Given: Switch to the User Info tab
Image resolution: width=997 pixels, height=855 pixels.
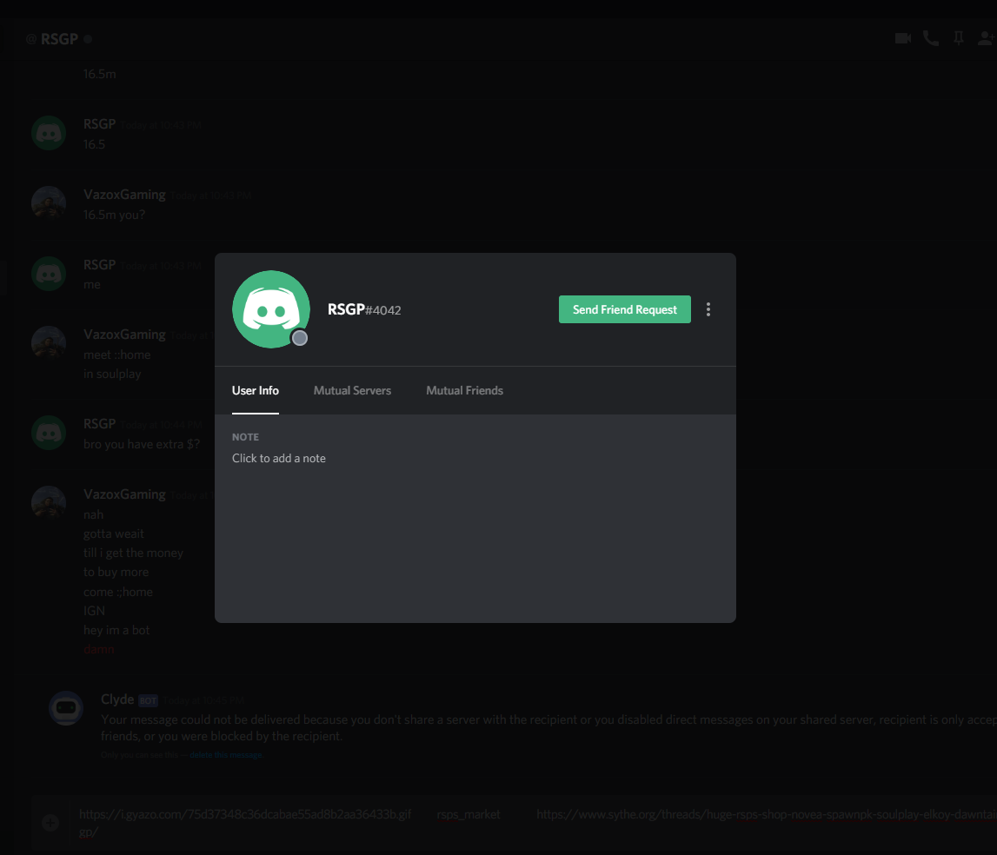Looking at the screenshot, I should coord(255,390).
